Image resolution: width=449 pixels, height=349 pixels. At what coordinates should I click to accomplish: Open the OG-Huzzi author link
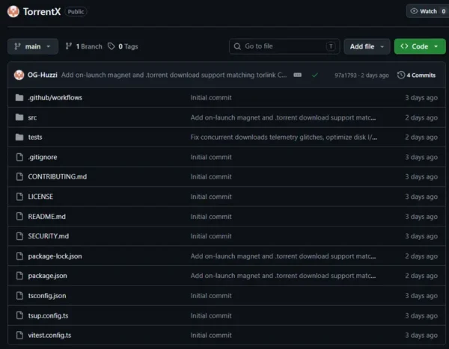[43, 75]
